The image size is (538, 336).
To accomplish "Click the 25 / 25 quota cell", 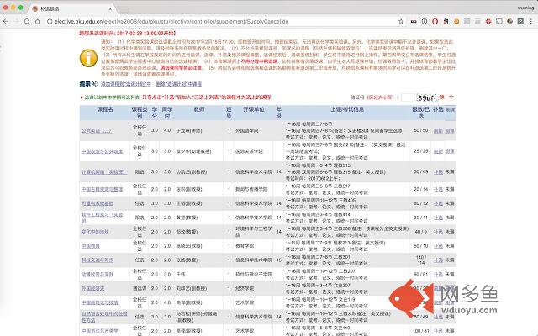I will 421,151.
